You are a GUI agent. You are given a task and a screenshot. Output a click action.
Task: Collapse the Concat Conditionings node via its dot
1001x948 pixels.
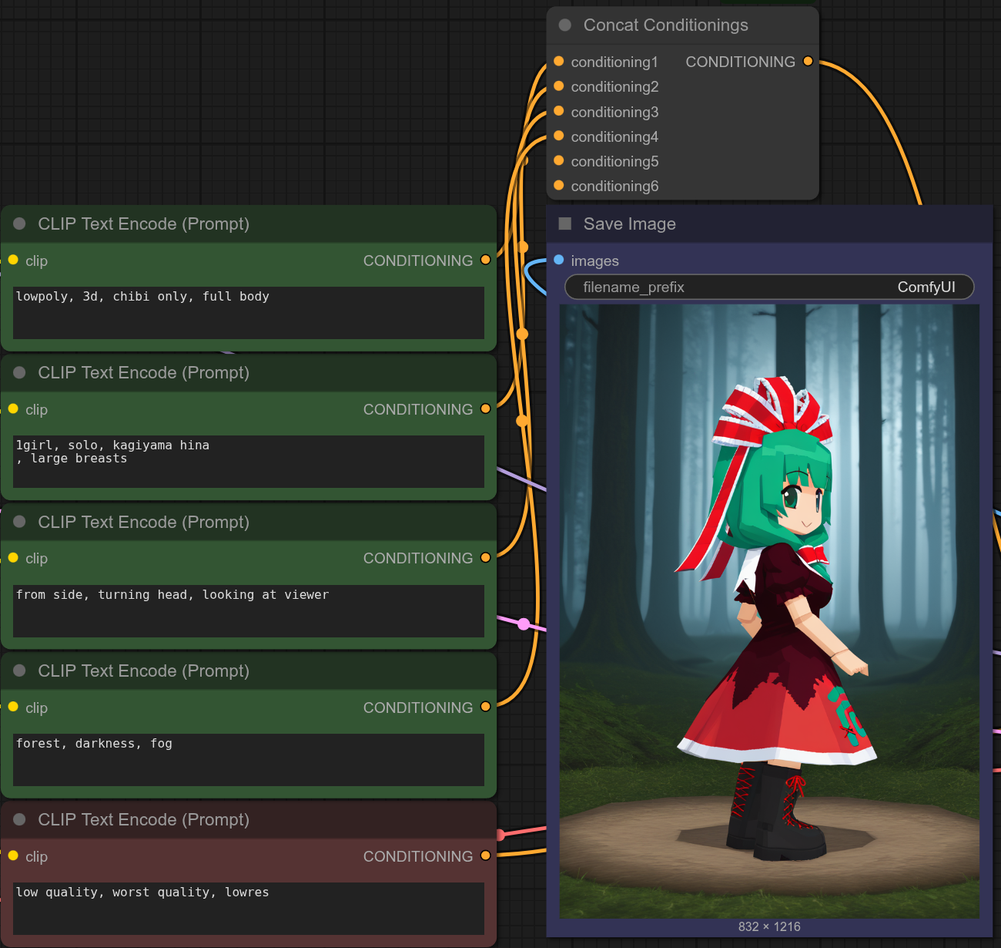tap(565, 25)
